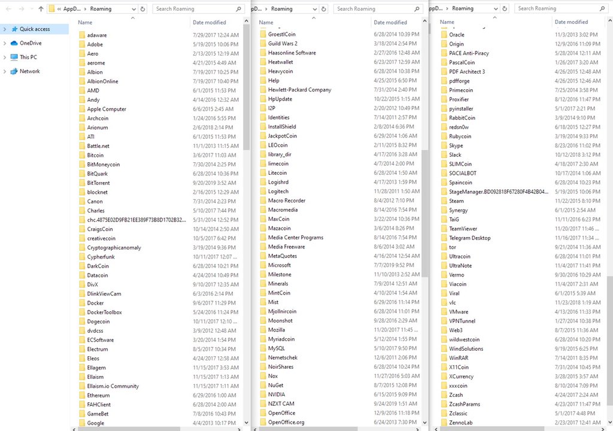Refresh the right Roaming window
This screenshot has height=431, width=613.
click(x=505, y=8)
